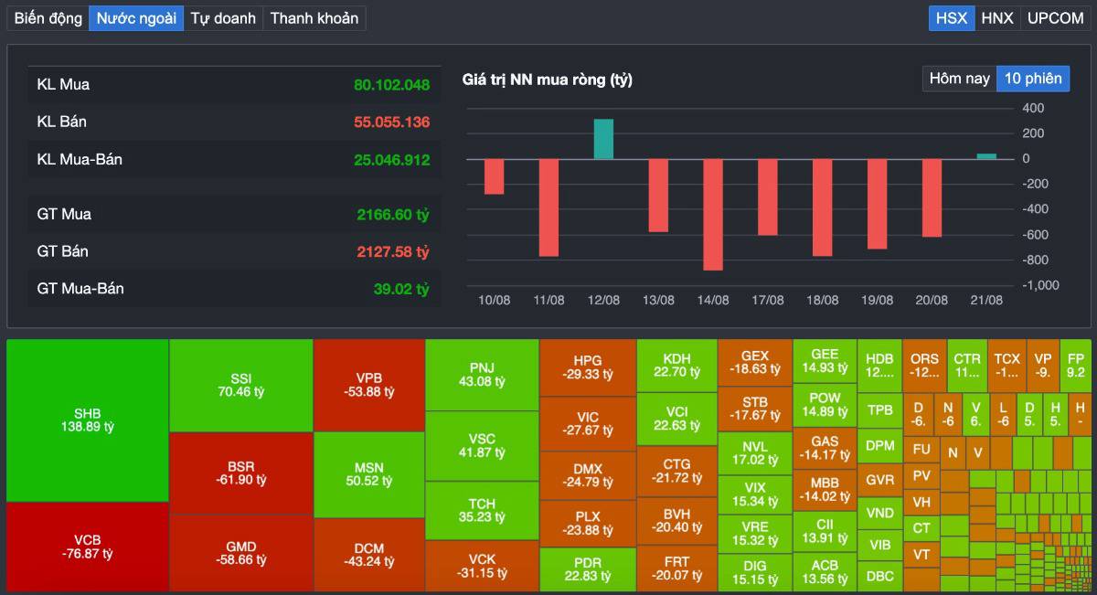Select the PNJ 43.08 tỷ tile
The height and width of the screenshot is (595, 1097).
(482, 375)
